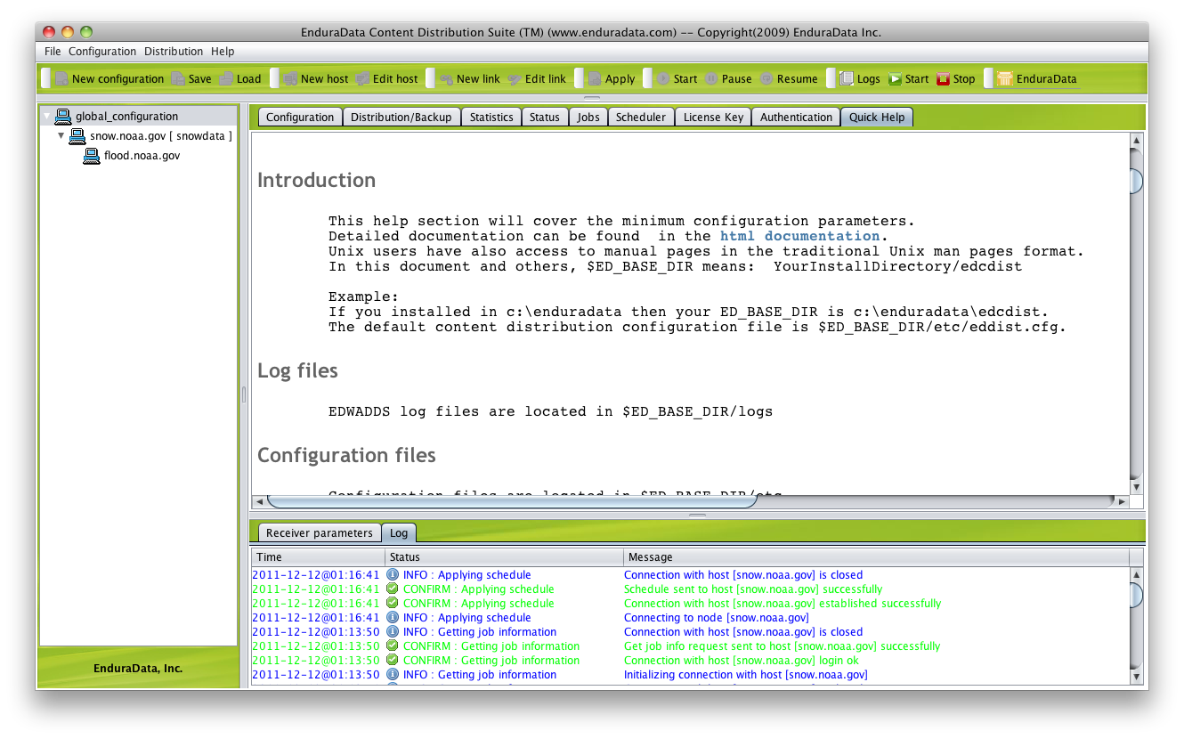This screenshot has height=739, width=1184.
Task: Collapse the snow.noaa.gov tree node
Action: click(61, 136)
